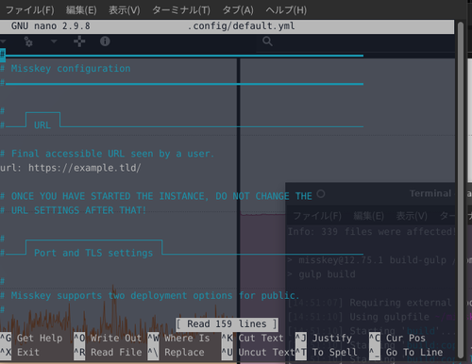Open the タブ(A) menu
The image size is (472, 364).
[238, 10]
